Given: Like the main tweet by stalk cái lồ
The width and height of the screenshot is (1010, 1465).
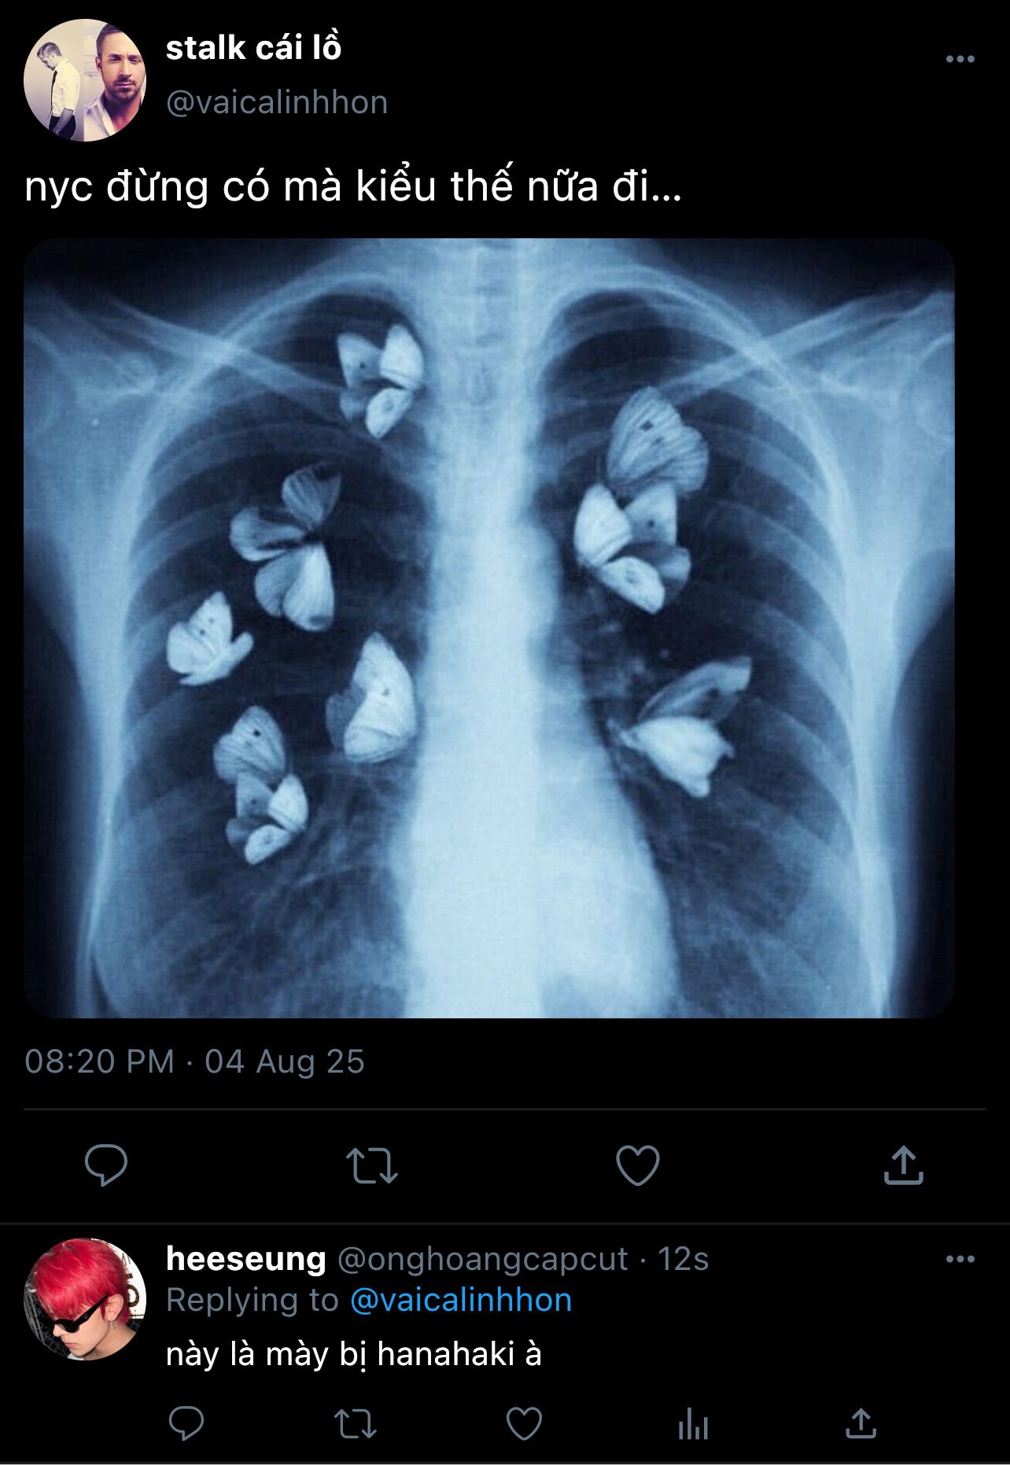Looking at the screenshot, I should [637, 1165].
